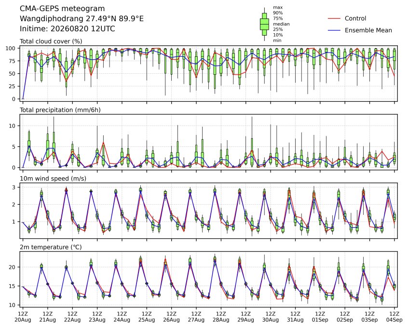408x328 pixels.
Task: Click the 12Z 25Aug axis label
Action: coord(147,317)
